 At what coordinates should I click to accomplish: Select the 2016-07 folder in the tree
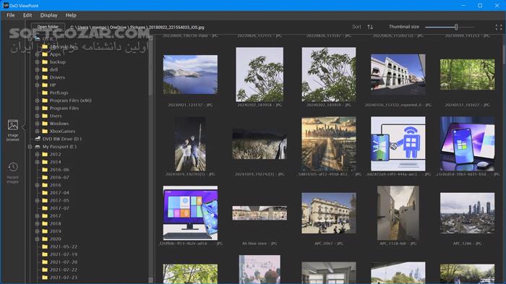[x=59, y=177]
